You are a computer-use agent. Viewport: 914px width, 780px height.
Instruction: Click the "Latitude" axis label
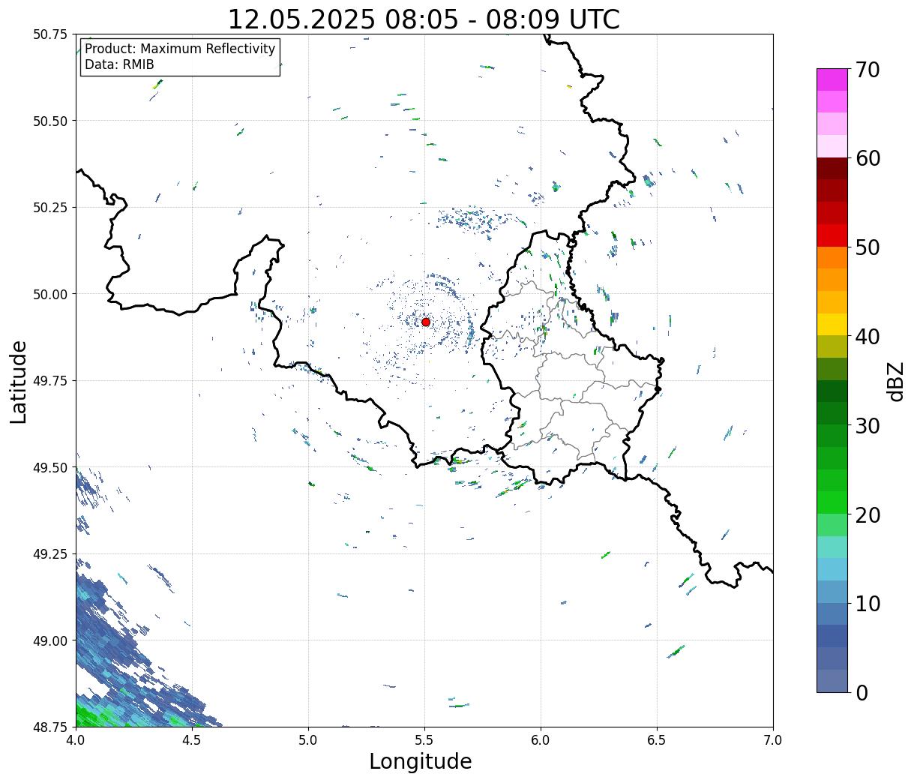(19, 381)
